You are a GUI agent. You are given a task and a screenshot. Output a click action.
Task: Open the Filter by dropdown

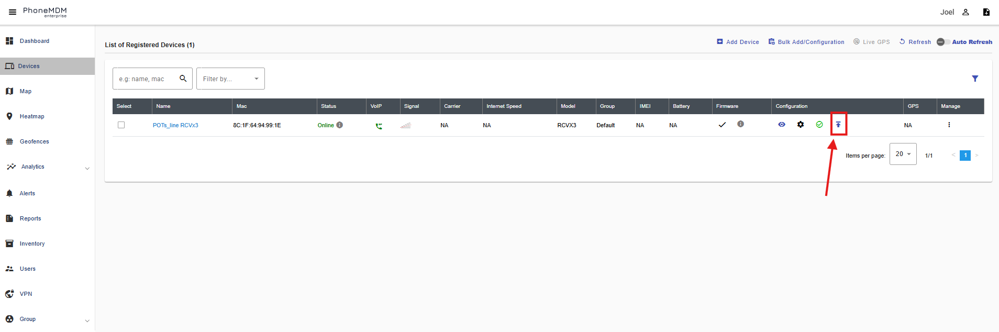tap(230, 79)
